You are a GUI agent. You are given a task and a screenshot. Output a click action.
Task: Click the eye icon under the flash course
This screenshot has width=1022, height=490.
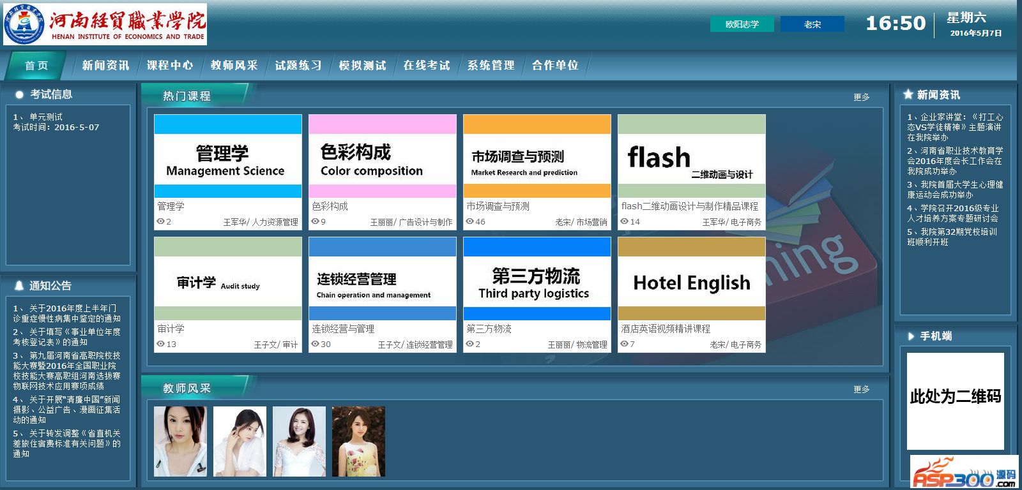tap(624, 221)
